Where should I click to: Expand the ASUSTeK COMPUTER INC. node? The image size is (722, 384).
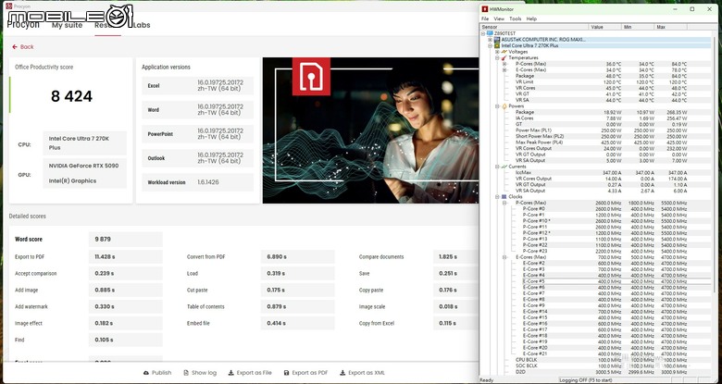click(491, 40)
